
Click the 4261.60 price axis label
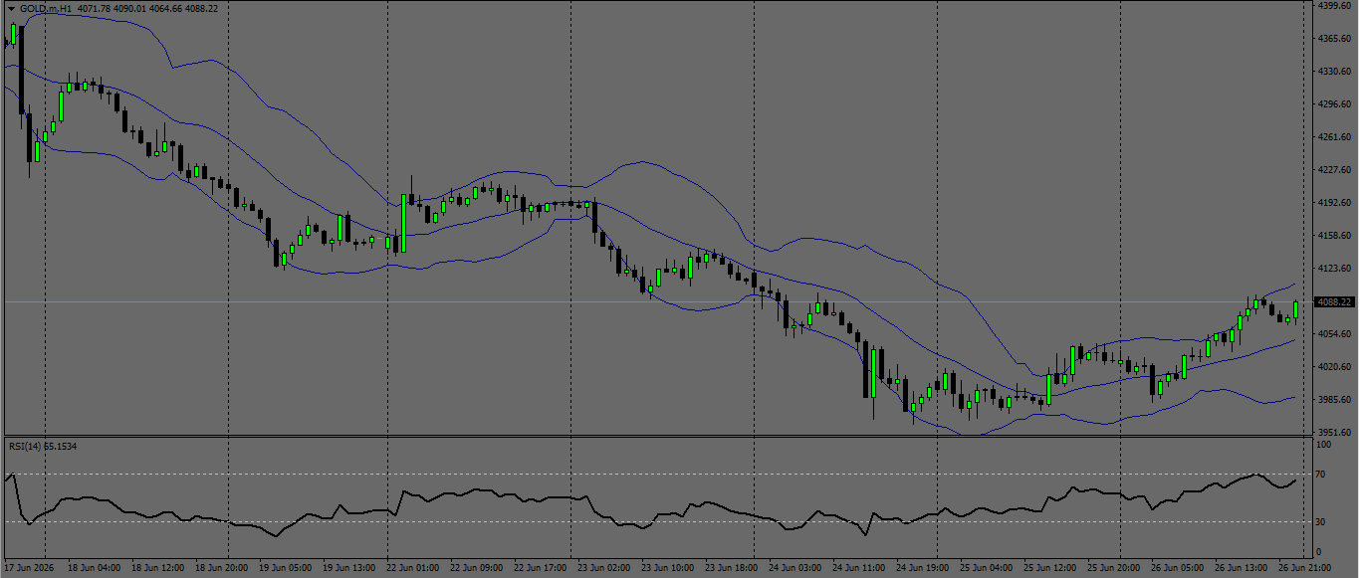[1333, 137]
